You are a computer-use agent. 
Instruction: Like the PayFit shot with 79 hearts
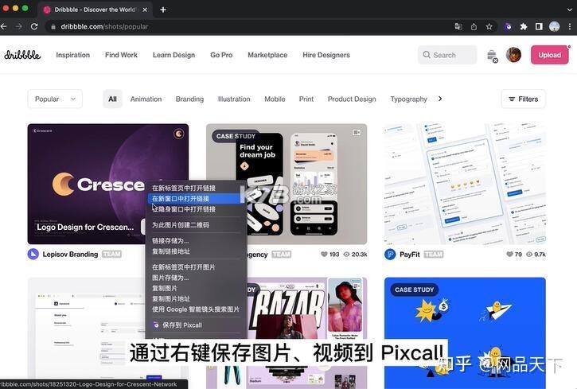(x=509, y=254)
